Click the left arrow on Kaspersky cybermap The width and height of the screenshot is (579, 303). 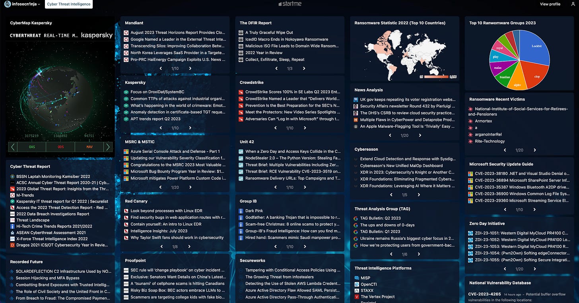point(13,147)
